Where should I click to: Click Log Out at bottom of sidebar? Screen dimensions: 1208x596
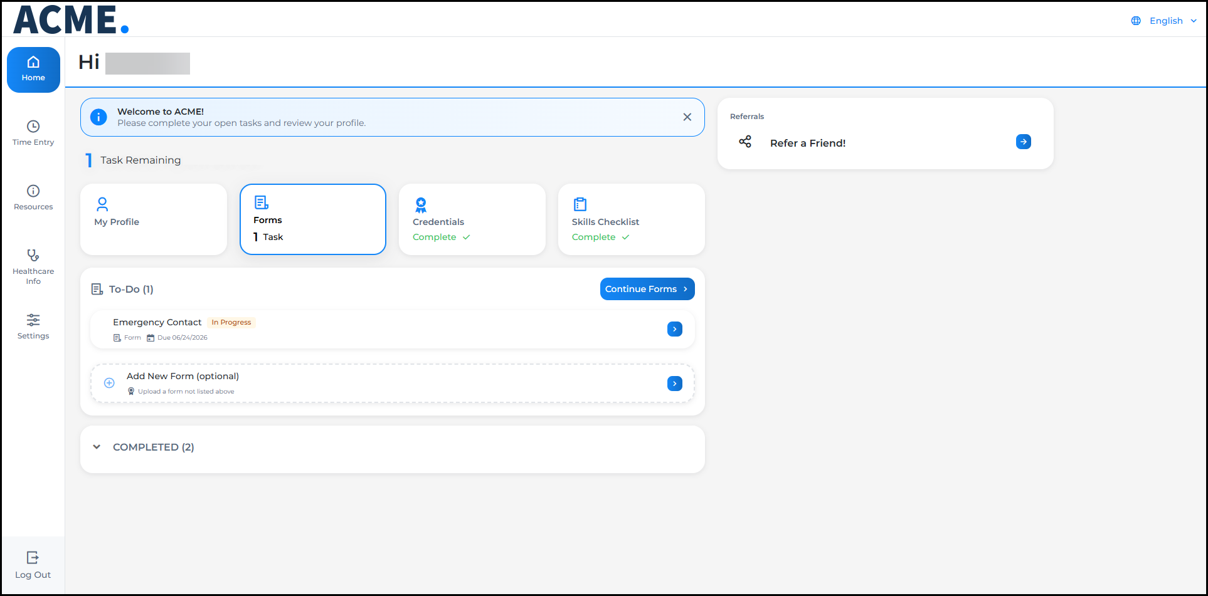(33, 565)
